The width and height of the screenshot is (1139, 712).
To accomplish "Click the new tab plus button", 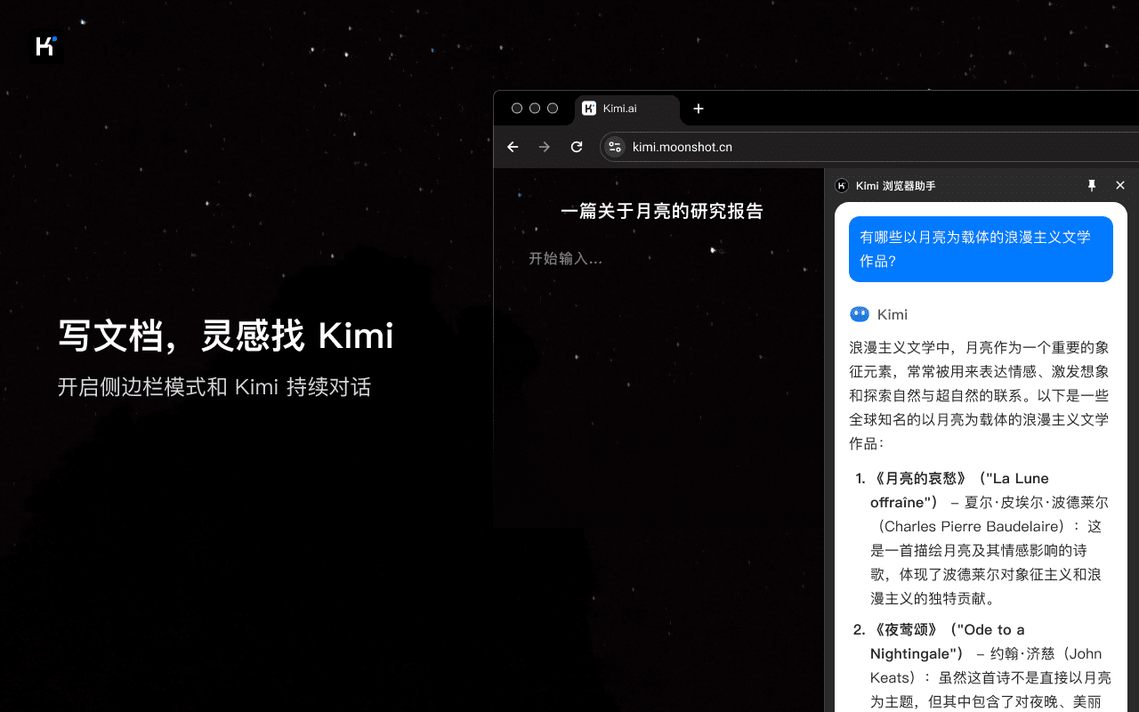I will point(698,109).
